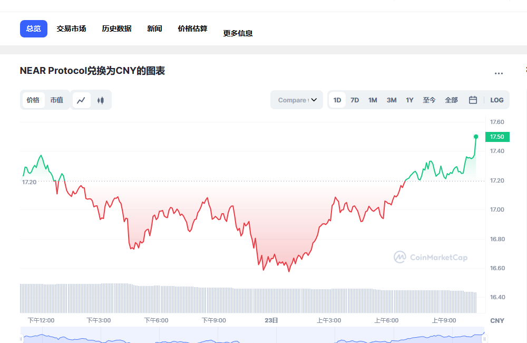This screenshot has width=527, height=343.
Task: Click the range navigator mini chart
Action: [x=252, y=335]
